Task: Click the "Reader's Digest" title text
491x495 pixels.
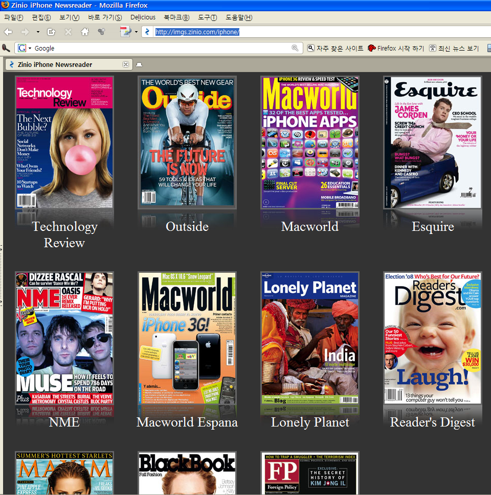Action: point(433,422)
